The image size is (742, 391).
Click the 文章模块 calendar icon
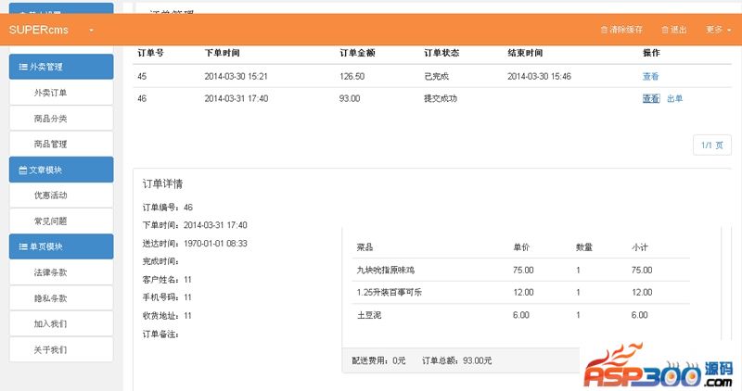point(22,170)
